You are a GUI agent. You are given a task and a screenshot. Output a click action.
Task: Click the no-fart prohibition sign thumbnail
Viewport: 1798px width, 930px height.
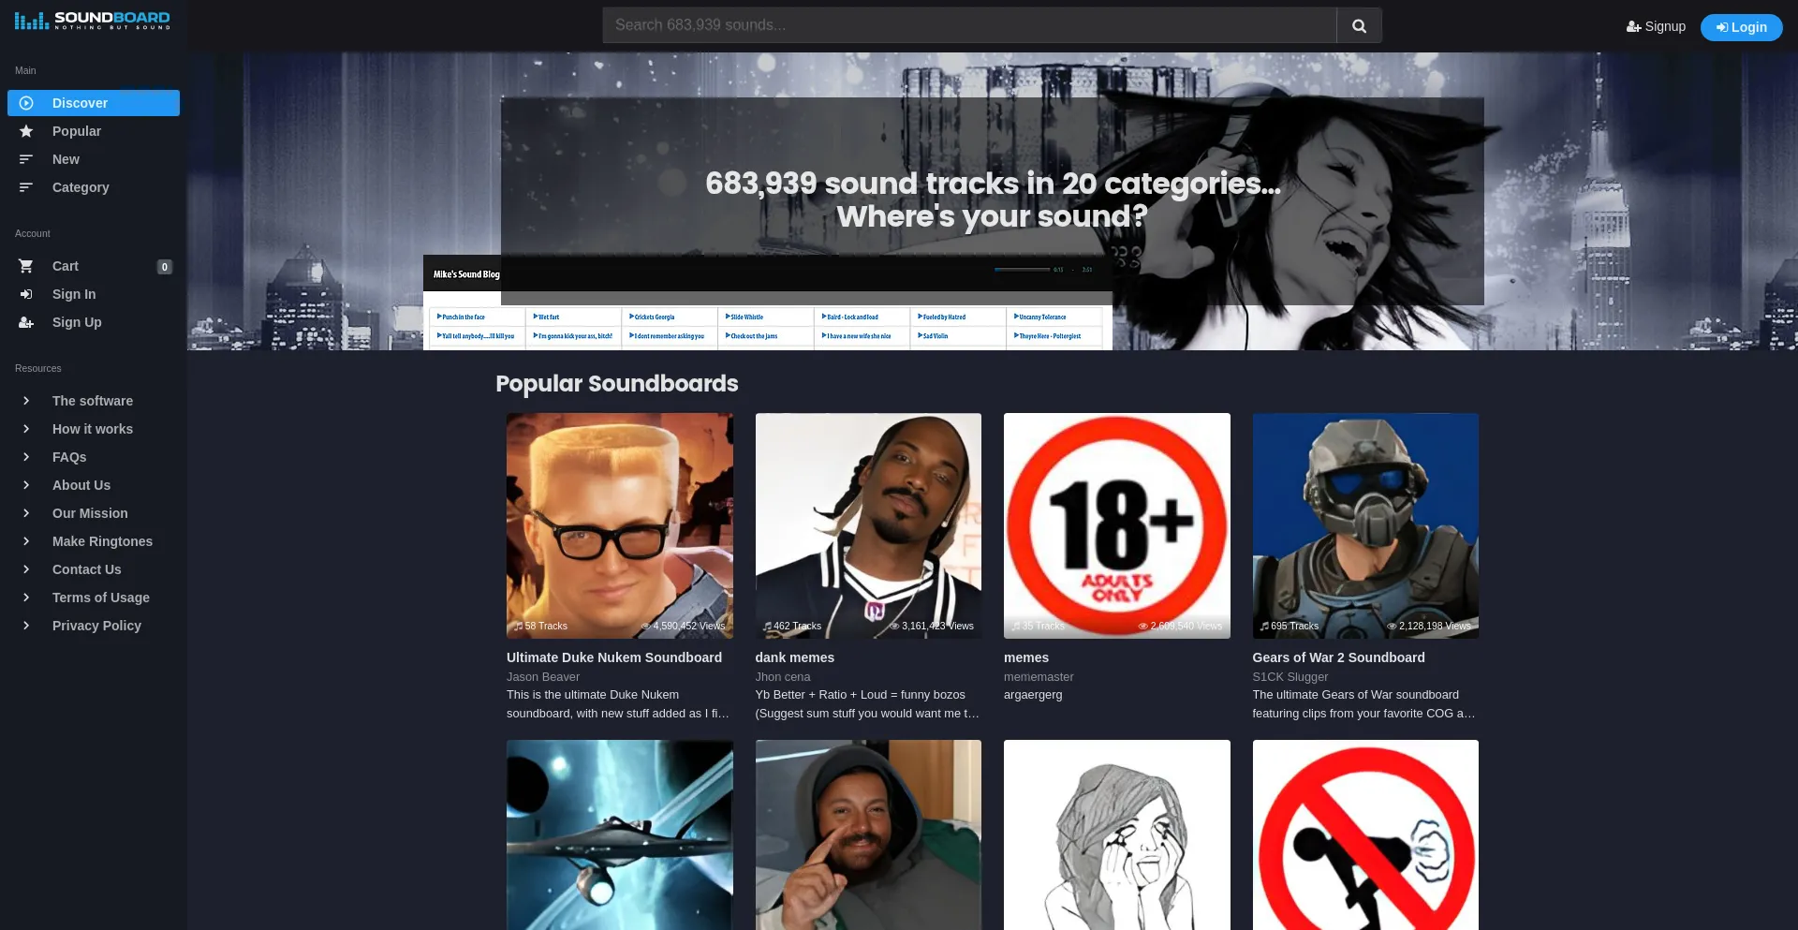1365,834
